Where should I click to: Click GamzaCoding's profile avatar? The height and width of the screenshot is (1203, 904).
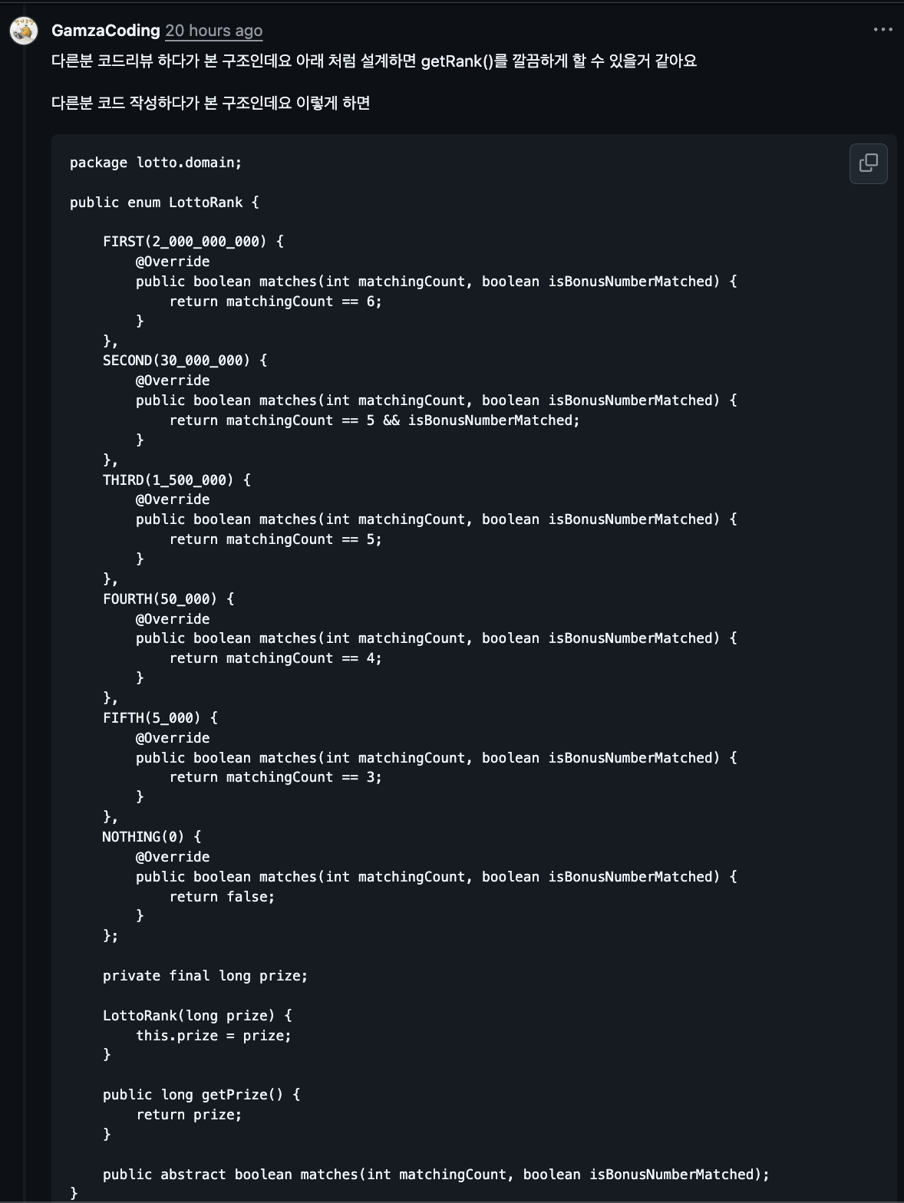click(24, 31)
